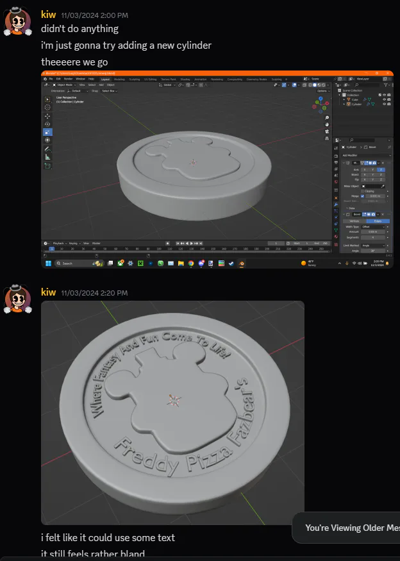This screenshot has height=561, width=400.
Task: Expand the Cube item in Blender outliner
Action: (344, 99)
